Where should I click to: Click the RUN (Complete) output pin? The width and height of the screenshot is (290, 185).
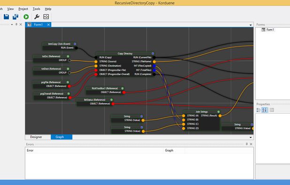(154, 74)
